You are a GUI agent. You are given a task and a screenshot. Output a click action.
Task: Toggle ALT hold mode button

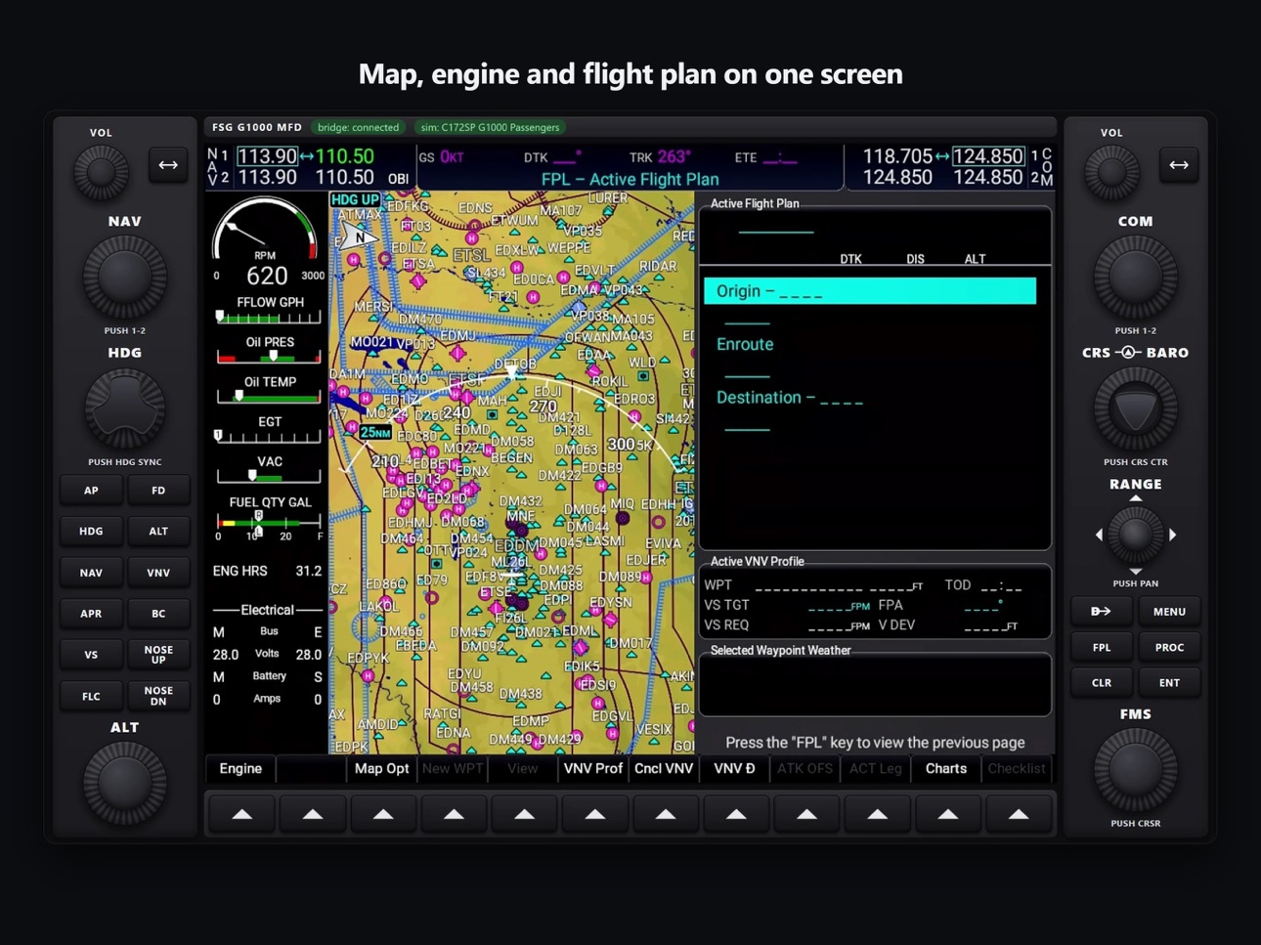158,532
